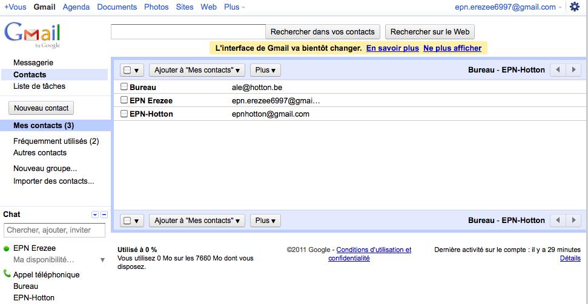The image size is (588, 304).
Task: Expand Plus menu in the top navigation bar
Action: click(234, 7)
